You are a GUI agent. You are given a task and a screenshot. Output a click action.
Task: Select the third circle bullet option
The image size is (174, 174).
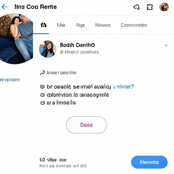(42, 103)
